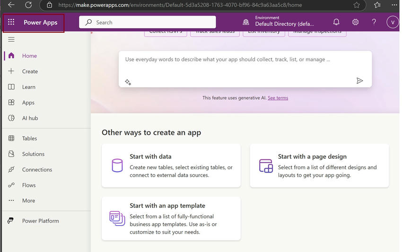Click the Flows icon in the sidebar
Image resolution: width=402 pixels, height=252 pixels.
[x=11, y=185]
